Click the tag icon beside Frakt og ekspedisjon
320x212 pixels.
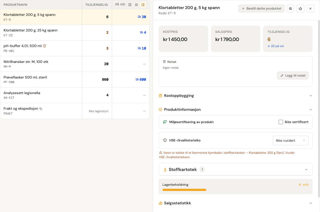tap(41, 109)
